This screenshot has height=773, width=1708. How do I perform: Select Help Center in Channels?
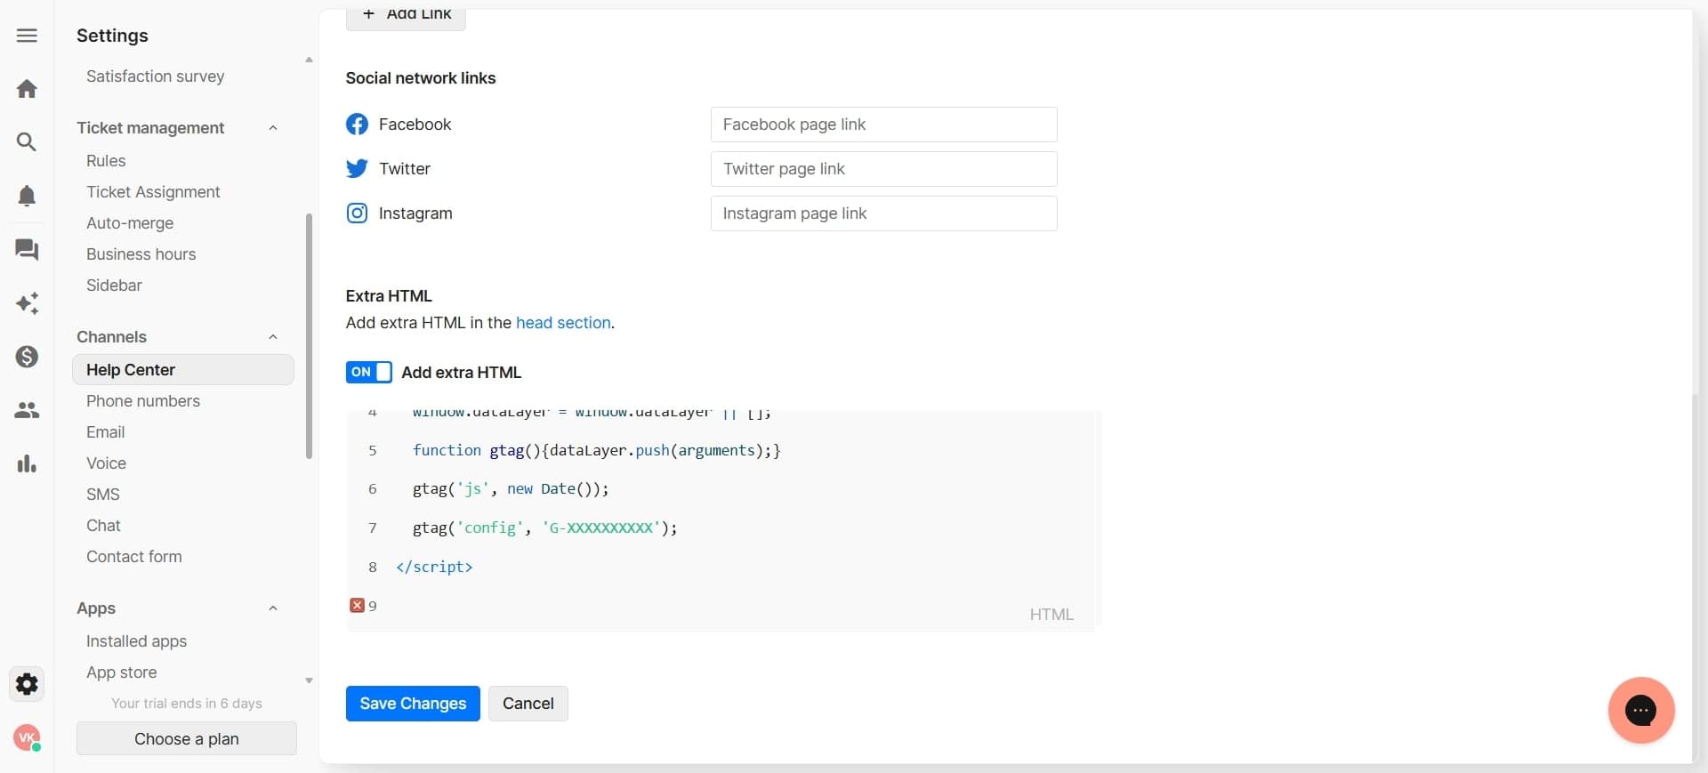pyautogui.click(x=183, y=370)
